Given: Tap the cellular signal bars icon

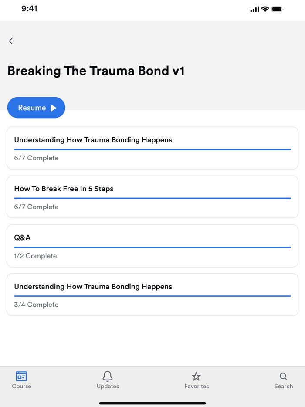Looking at the screenshot, I should (x=254, y=8).
